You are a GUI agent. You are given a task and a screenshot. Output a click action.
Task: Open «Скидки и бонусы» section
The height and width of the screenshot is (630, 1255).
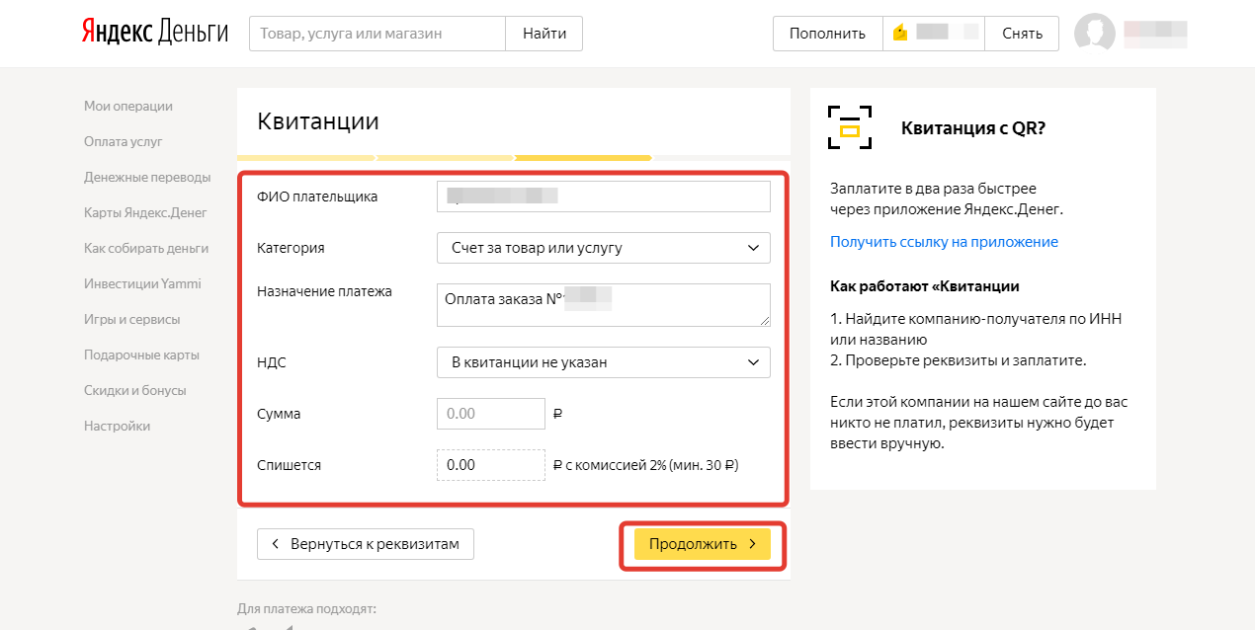[135, 390]
